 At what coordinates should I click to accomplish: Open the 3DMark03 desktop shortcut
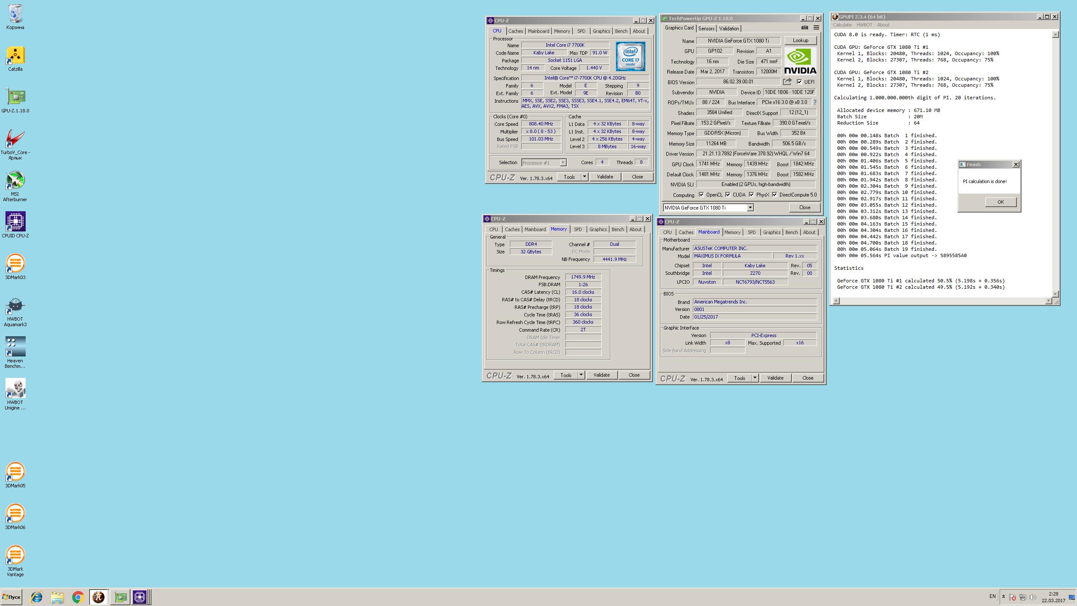click(15, 267)
